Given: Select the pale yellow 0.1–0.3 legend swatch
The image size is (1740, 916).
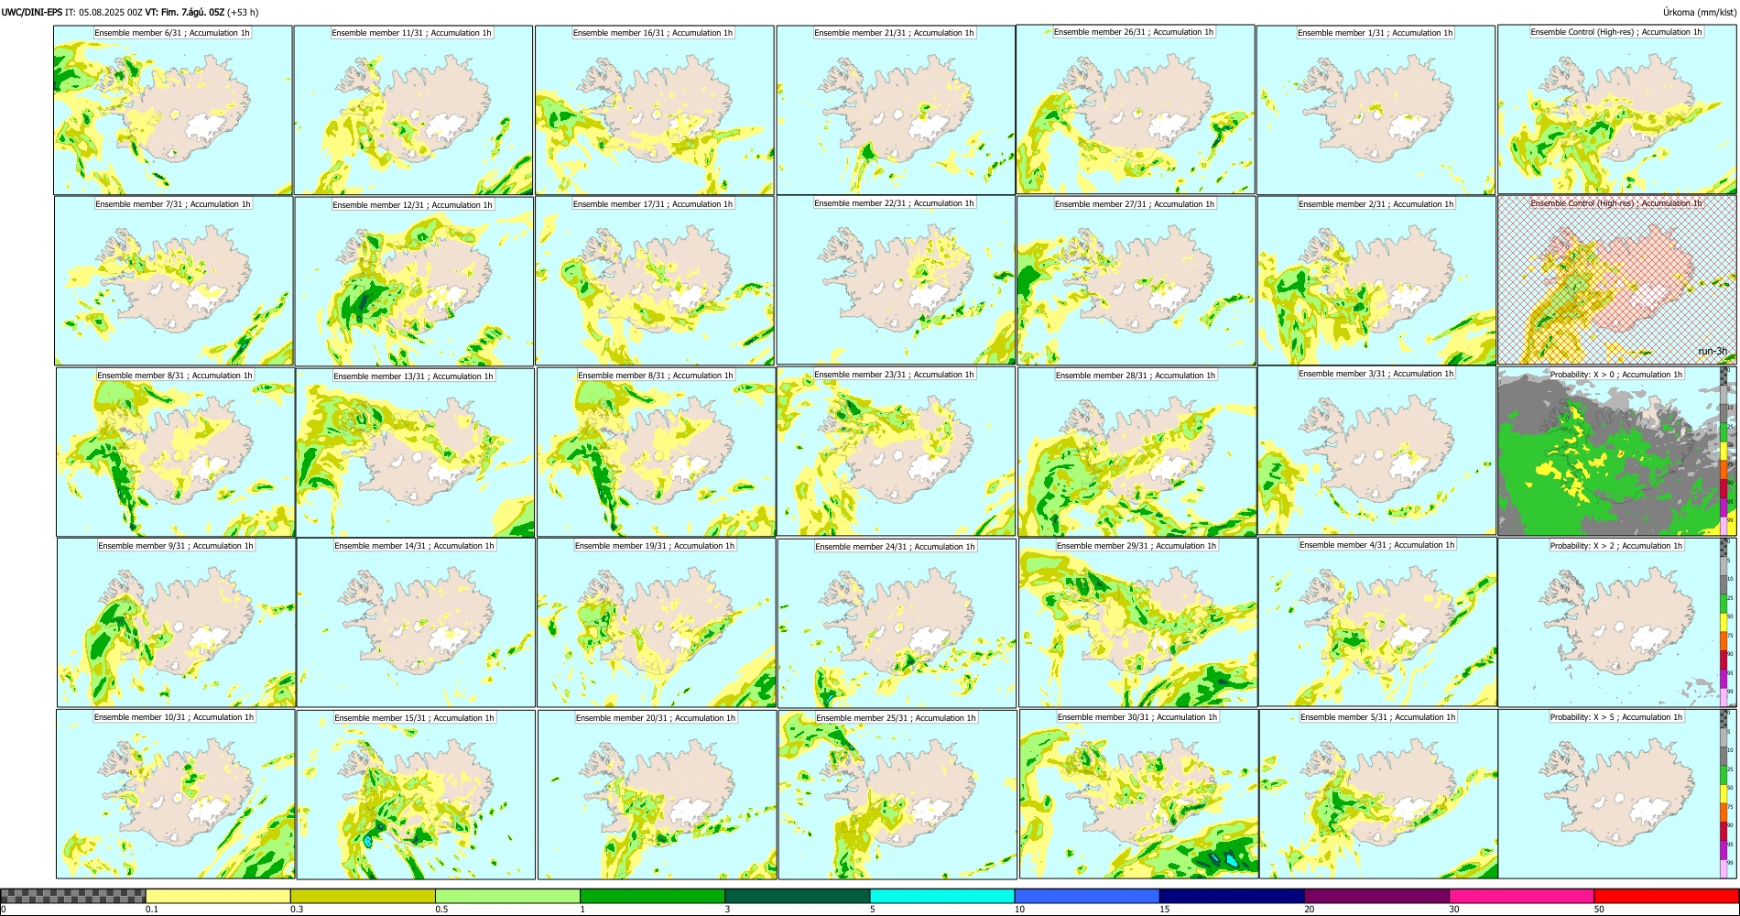Looking at the screenshot, I should click(218, 896).
